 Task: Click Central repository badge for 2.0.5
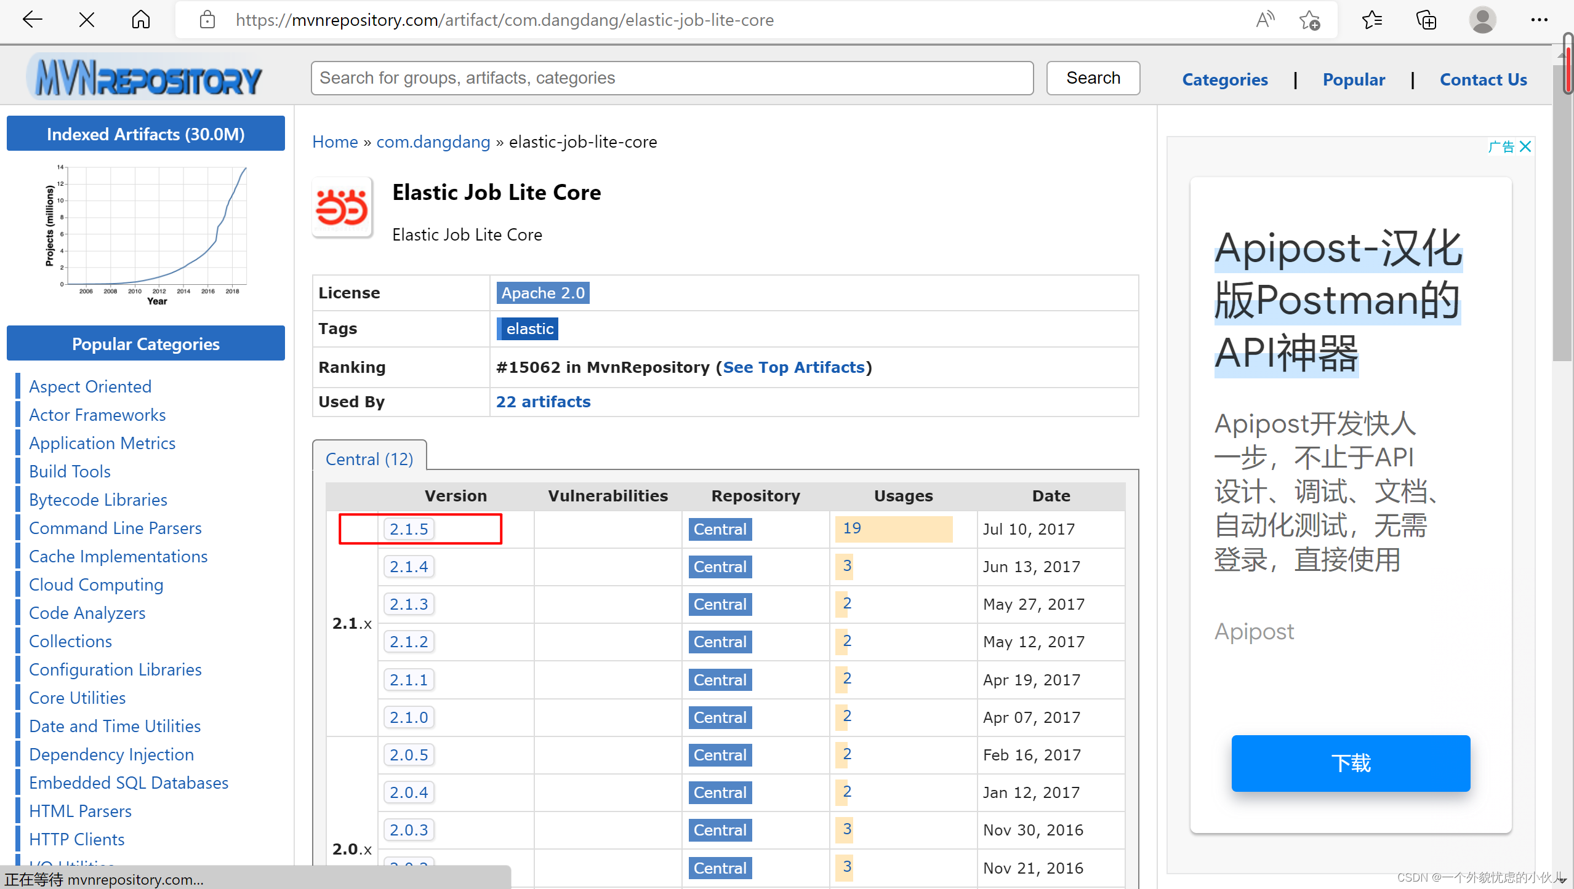pyautogui.click(x=720, y=755)
